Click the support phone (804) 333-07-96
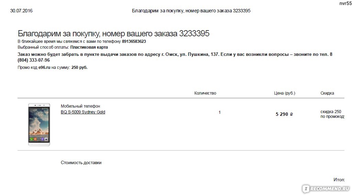This screenshot has width=353, height=196. pyautogui.click(x=34, y=60)
